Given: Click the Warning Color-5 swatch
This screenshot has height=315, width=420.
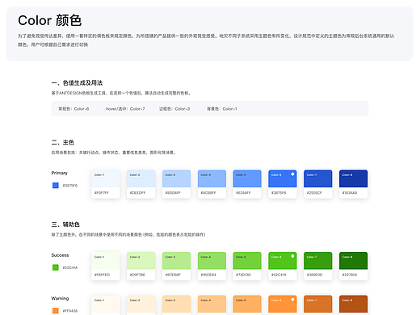Looking at the screenshot, I should coord(247,305).
